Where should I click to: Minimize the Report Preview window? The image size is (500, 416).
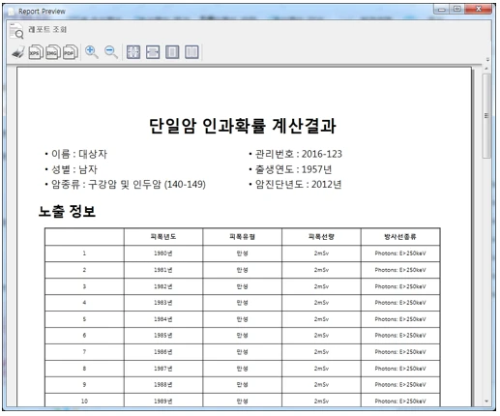(x=442, y=9)
